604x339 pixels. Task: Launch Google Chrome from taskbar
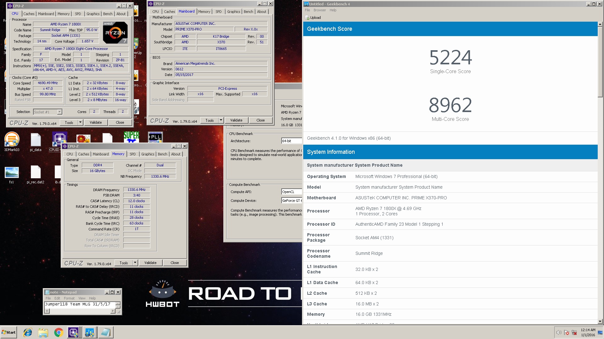(x=59, y=332)
